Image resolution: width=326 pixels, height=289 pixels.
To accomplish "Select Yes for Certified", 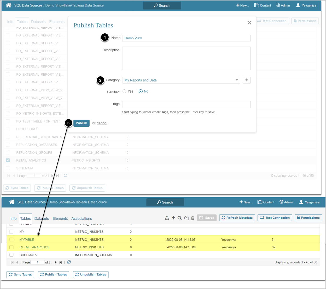I will pos(125,91).
